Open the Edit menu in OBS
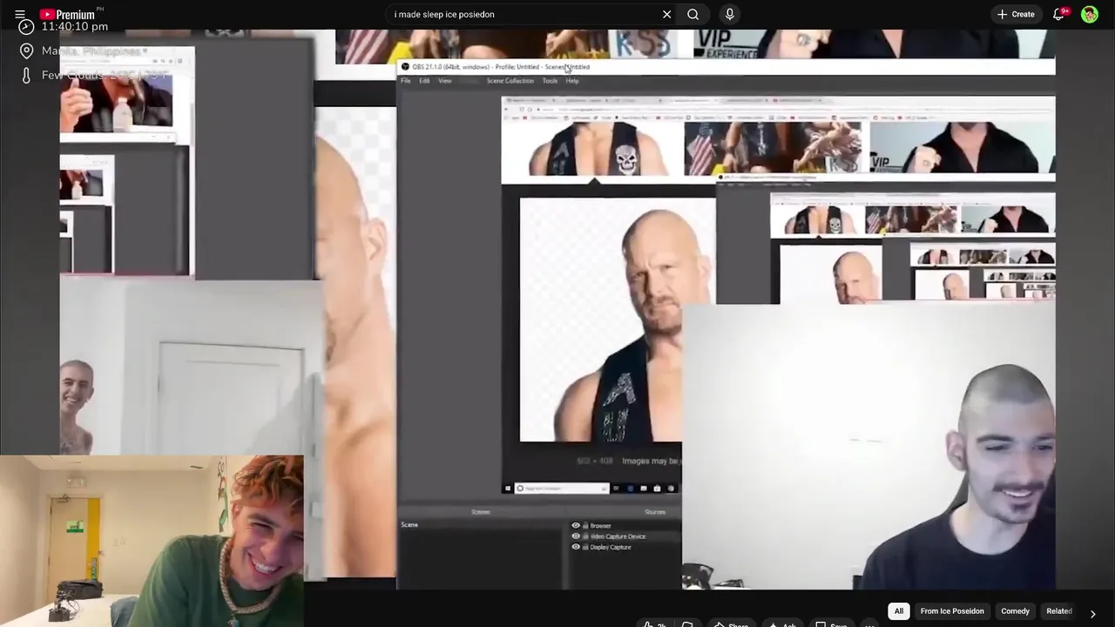The width and height of the screenshot is (1115, 627). (x=424, y=81)
